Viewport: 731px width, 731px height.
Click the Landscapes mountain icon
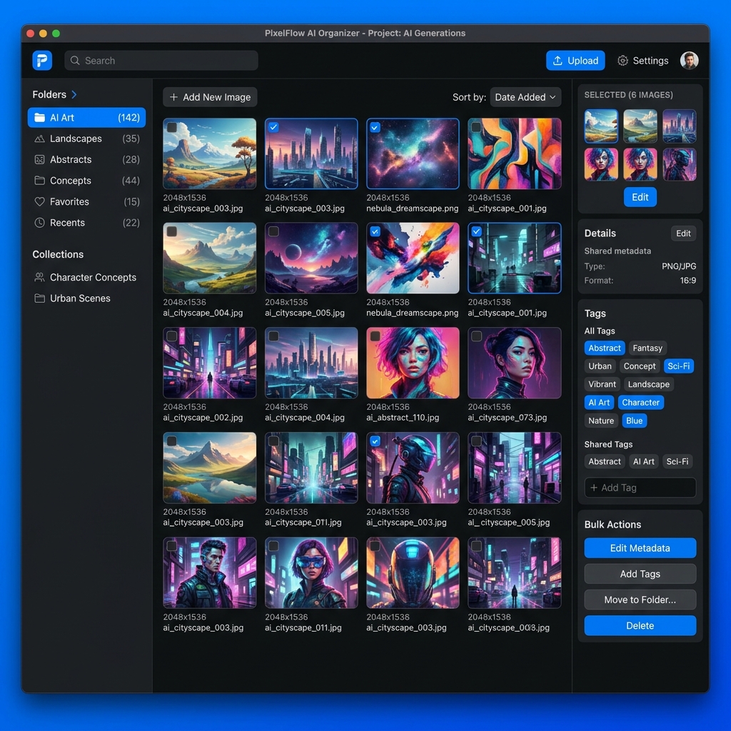(40, 138)
